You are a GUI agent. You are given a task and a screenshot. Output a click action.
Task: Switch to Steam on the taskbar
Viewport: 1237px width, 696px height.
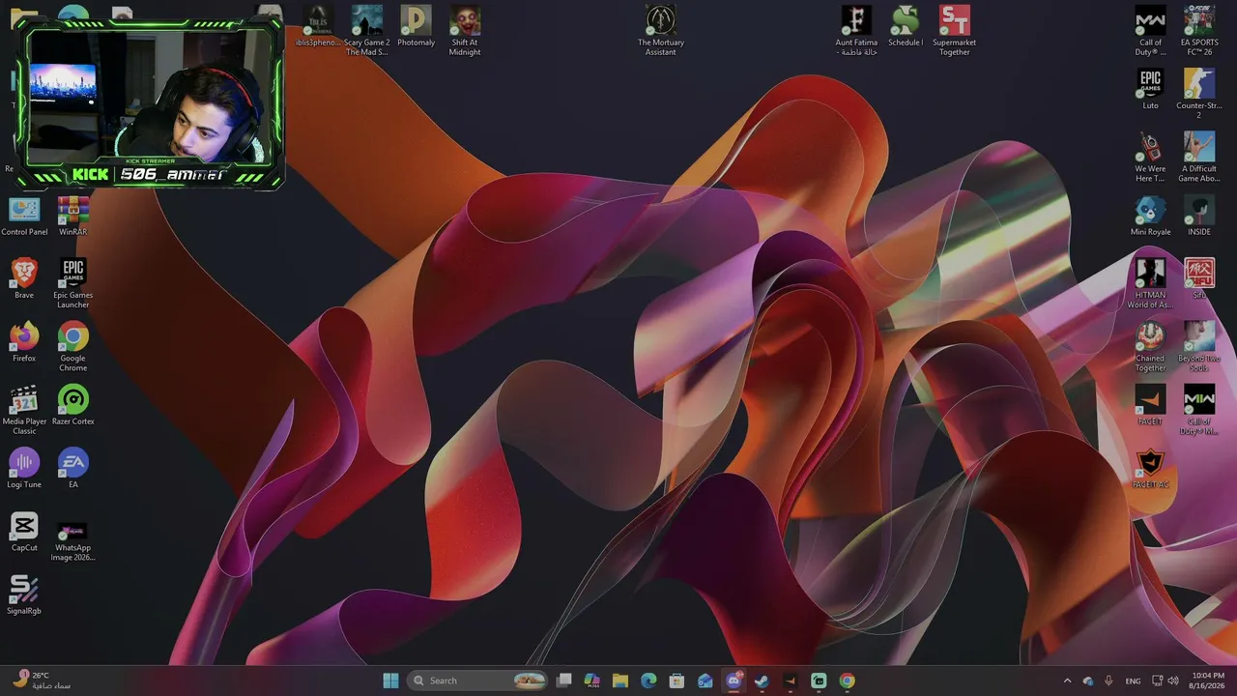coord(762,681)
